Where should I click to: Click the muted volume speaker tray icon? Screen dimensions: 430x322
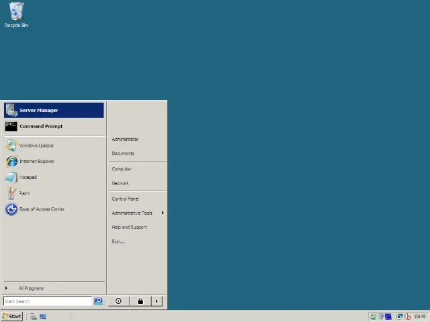tap(408, 317)
